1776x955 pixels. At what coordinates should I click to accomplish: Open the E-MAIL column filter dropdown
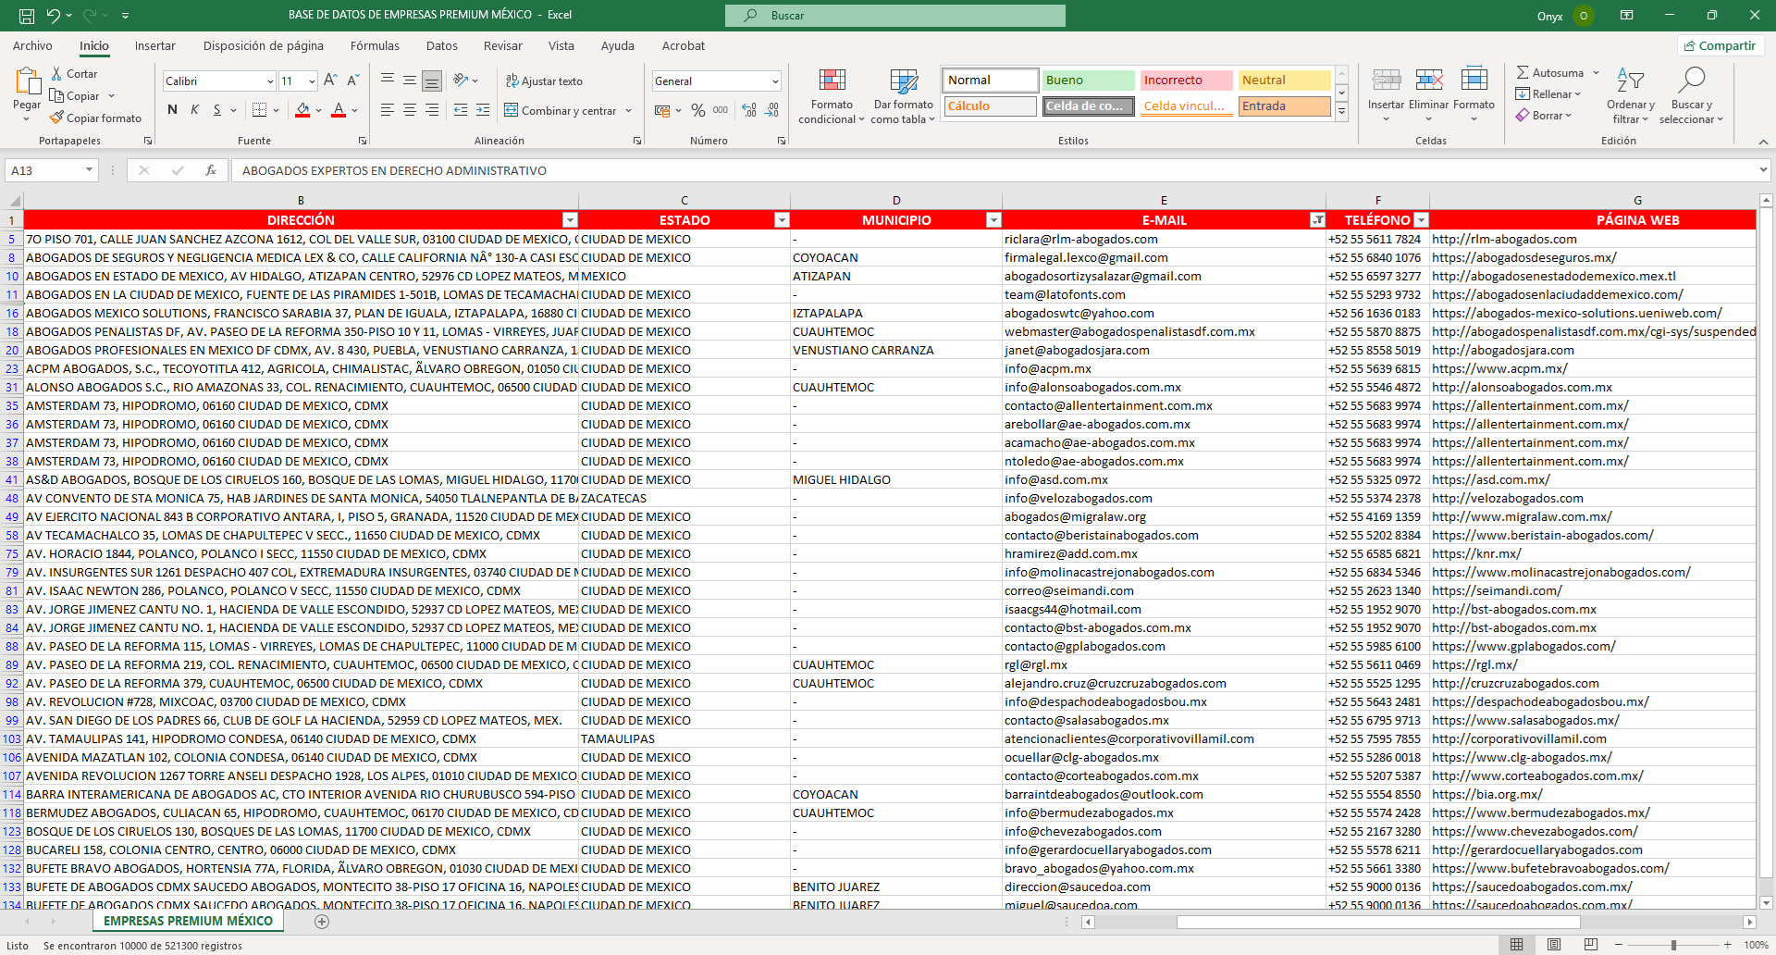[x=1317, y=220]
